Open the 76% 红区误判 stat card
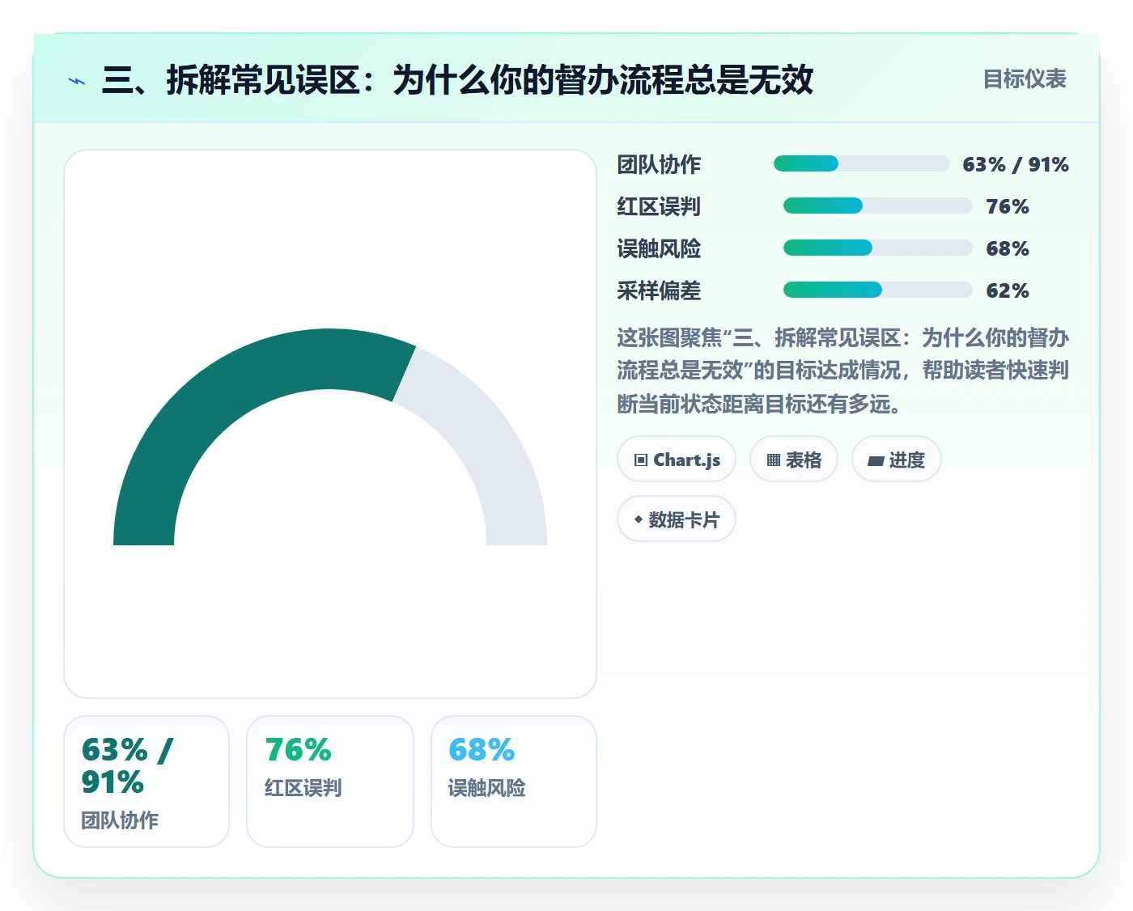 click(330, 782)
